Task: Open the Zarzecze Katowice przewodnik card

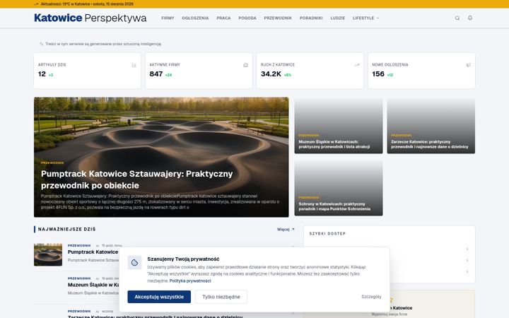Action: click(431, 126)
